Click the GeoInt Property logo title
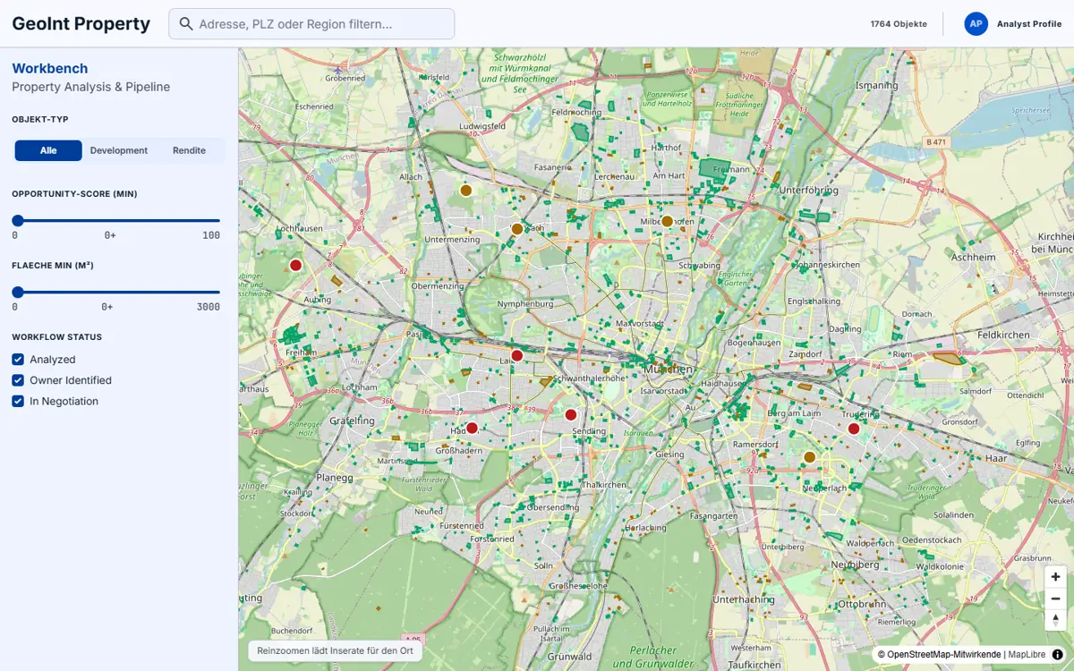This screenshot has height=671, width=1074. [x=81, y=24]
